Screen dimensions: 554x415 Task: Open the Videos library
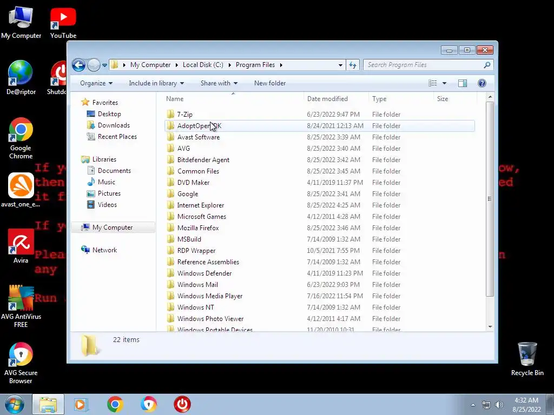click(x=107, y=205)
